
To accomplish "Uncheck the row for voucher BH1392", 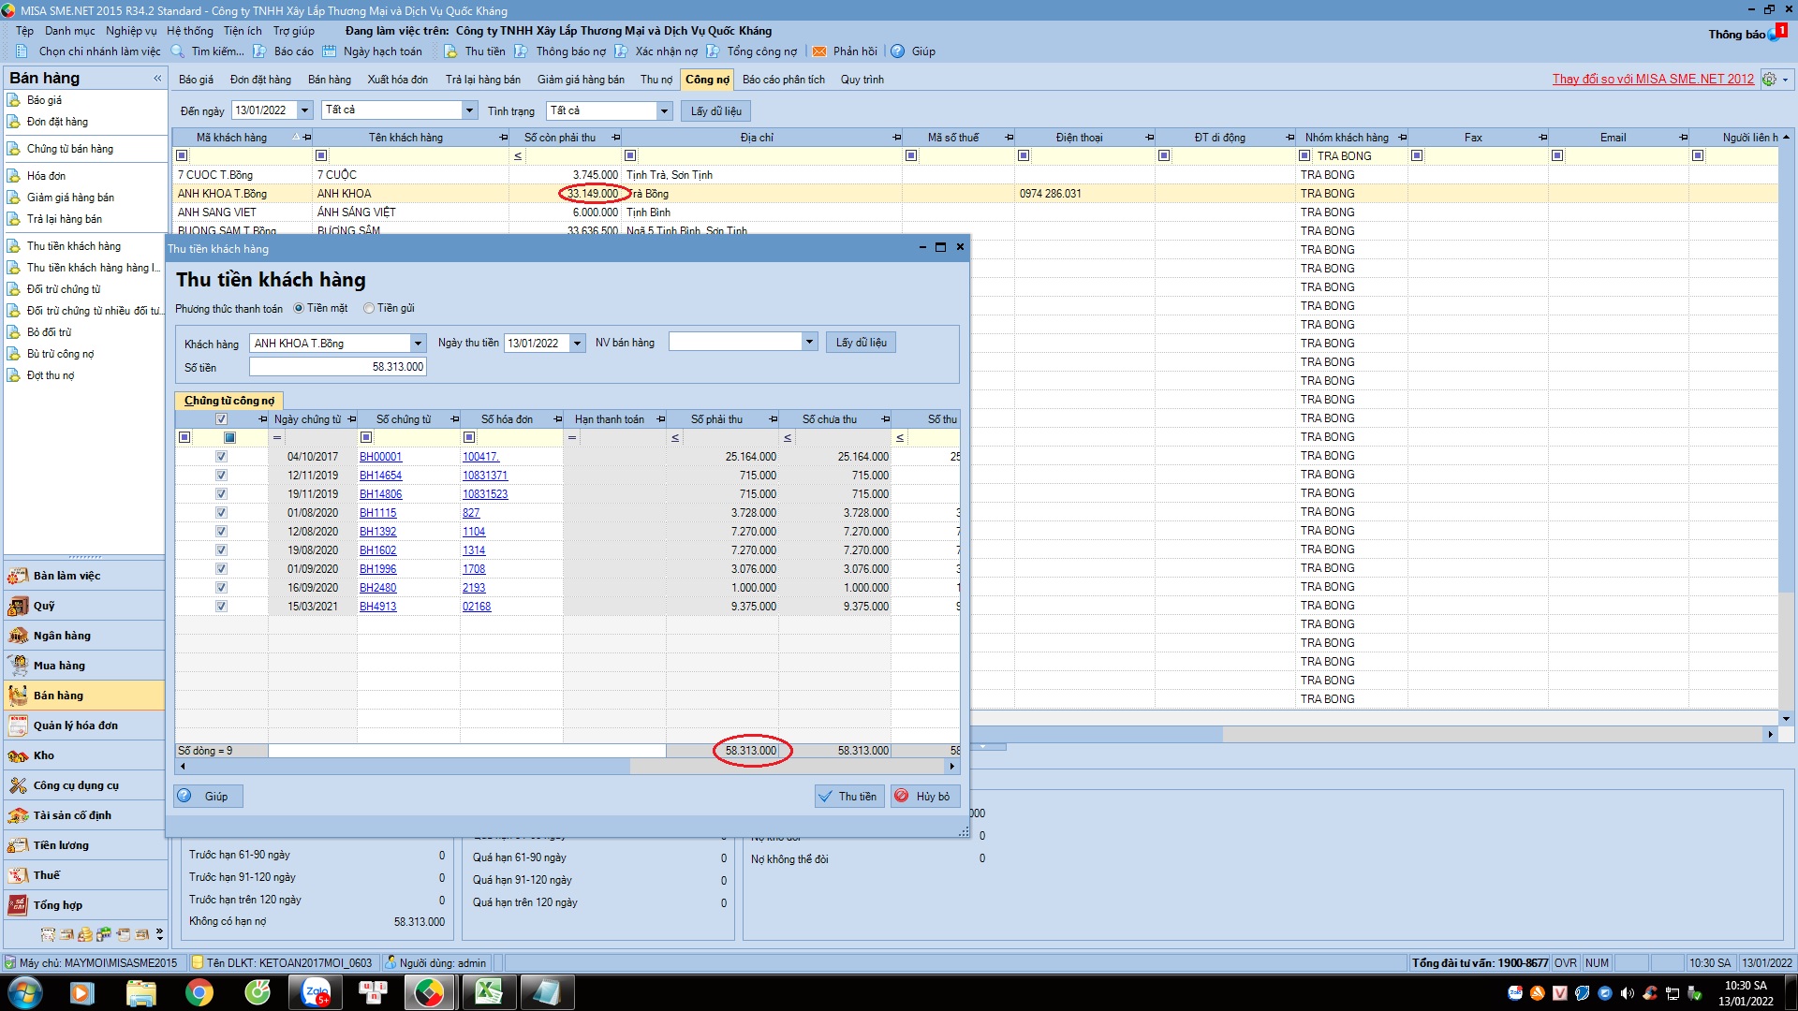I will [x=222, y=532].
